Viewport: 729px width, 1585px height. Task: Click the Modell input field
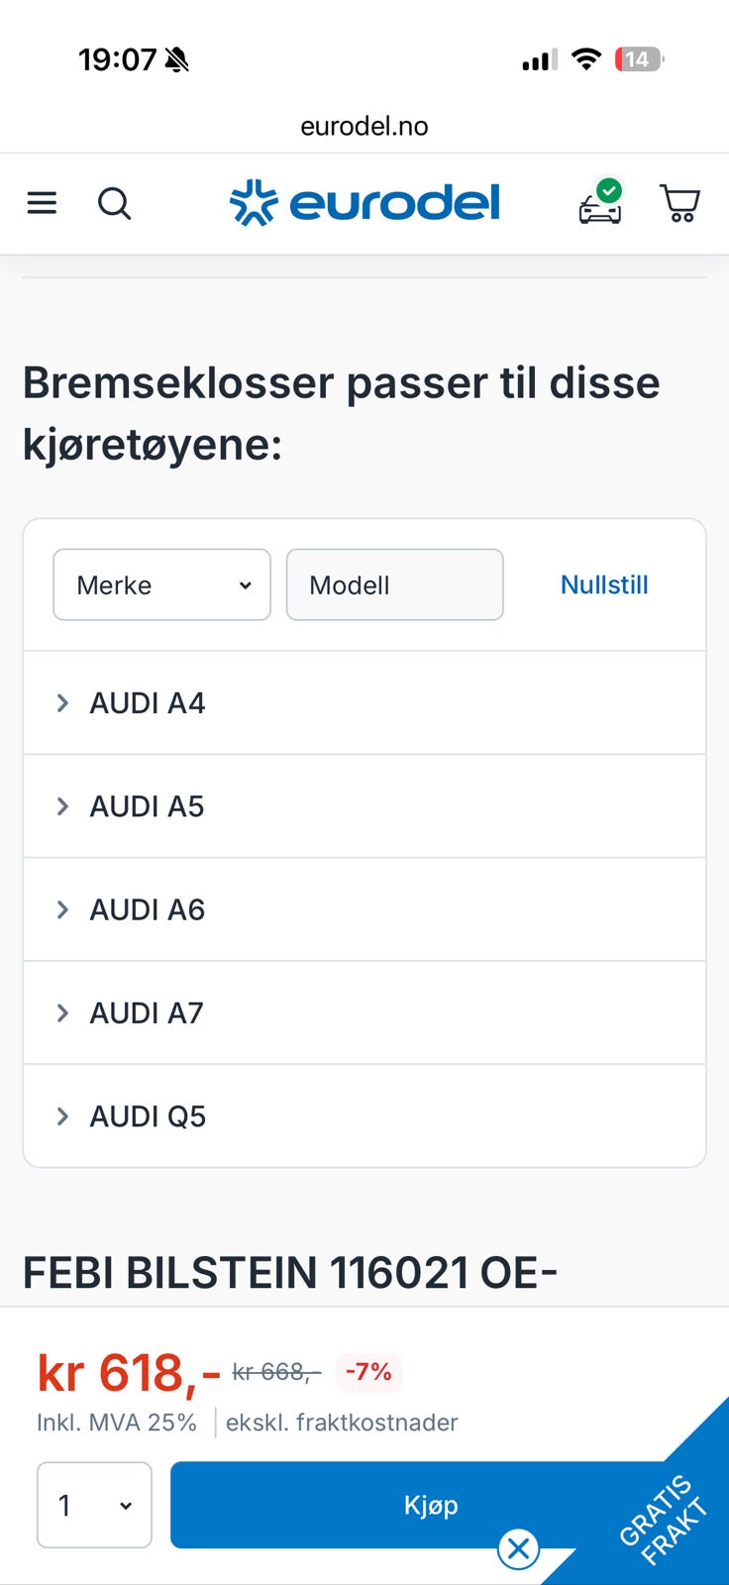pos(394,584)
